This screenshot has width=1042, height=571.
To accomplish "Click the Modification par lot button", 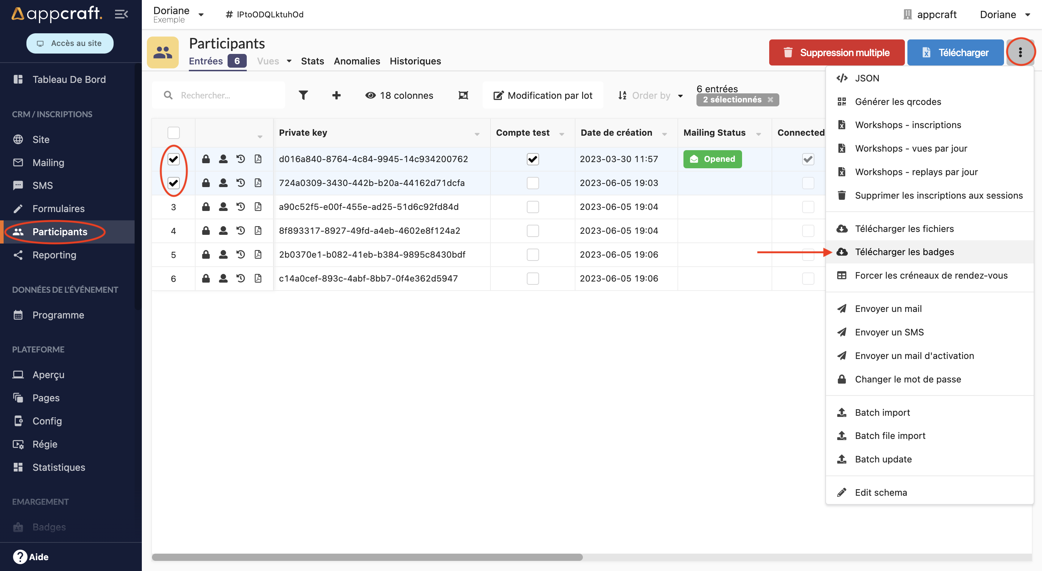I will pos(542,96).
